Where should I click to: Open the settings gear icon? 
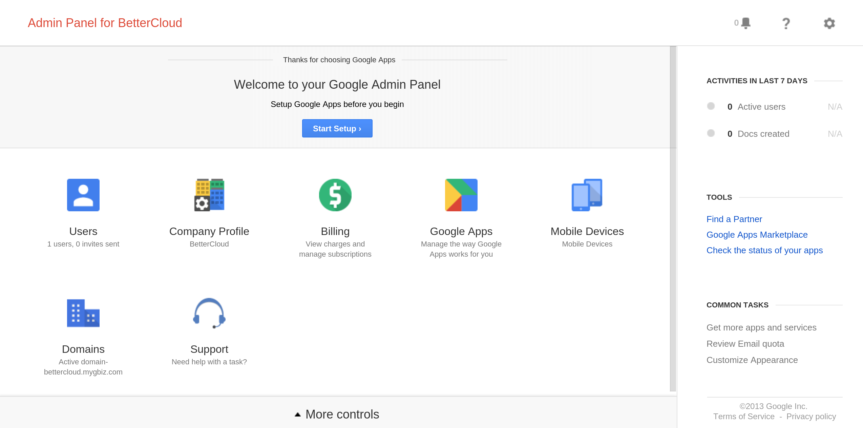point(829,23)
